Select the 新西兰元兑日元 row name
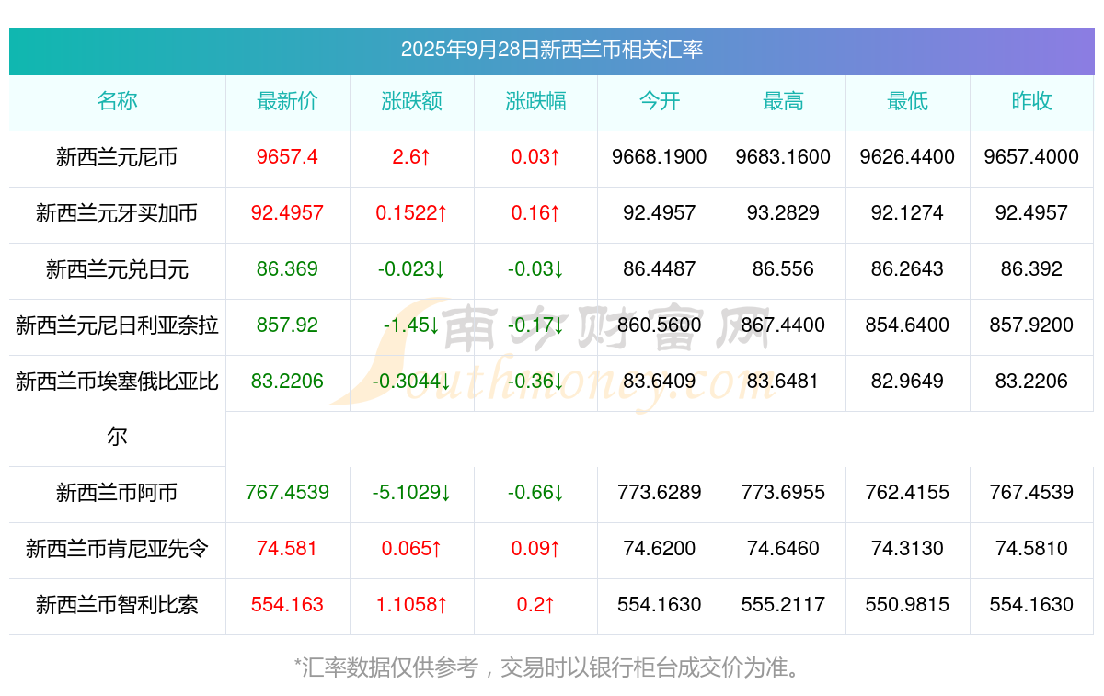 pos(117,270)
